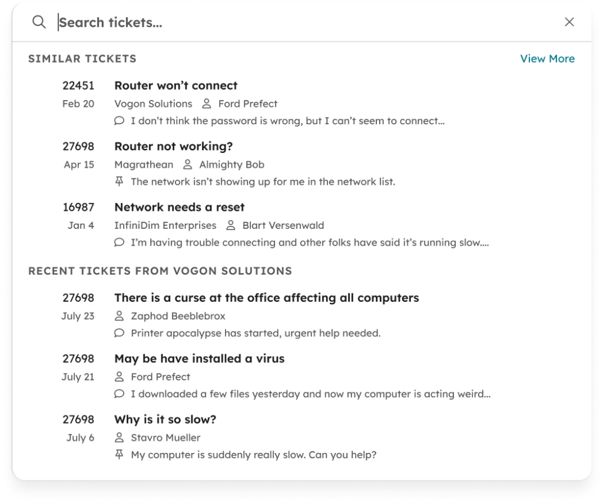
Task: Select the company Vogon Solutions
Action: click(153, 104)
